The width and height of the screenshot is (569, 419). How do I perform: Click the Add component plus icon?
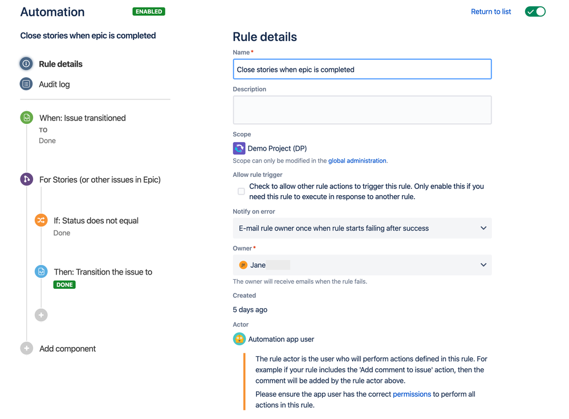point(26,348)
